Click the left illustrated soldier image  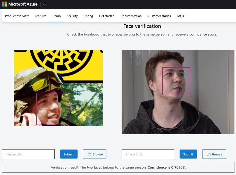coord(58,88)
